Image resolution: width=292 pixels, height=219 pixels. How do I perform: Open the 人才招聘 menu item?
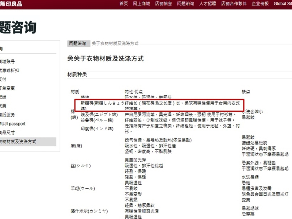pyautogui.click(x=207, y=4)
